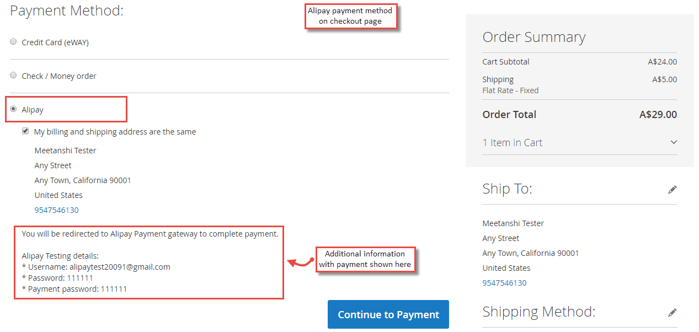This screenshot has height=332, width=699.
Task: Click the Order Total amount A$29.00
Action: [658, 115]
